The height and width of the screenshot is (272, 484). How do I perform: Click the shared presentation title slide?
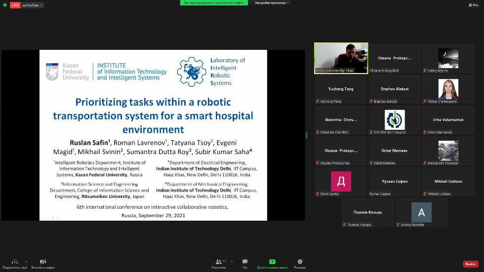pos(153,135)
